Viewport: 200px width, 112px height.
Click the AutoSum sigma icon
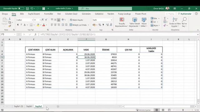165,18
